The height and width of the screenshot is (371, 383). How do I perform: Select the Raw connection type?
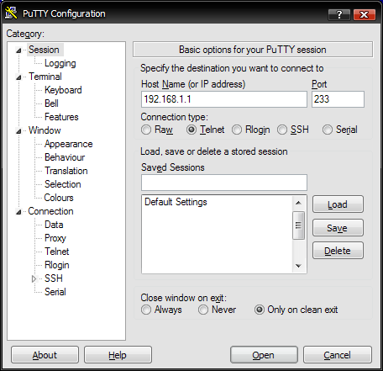pos(146,130)
